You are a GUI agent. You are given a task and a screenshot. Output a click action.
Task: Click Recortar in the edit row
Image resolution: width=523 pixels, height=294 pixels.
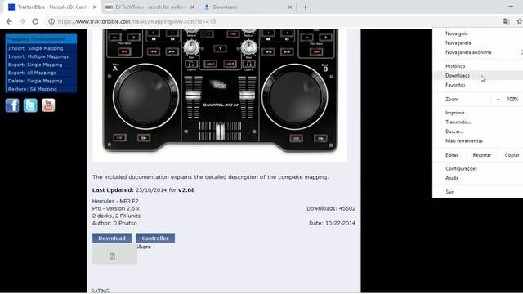[482, 155]
